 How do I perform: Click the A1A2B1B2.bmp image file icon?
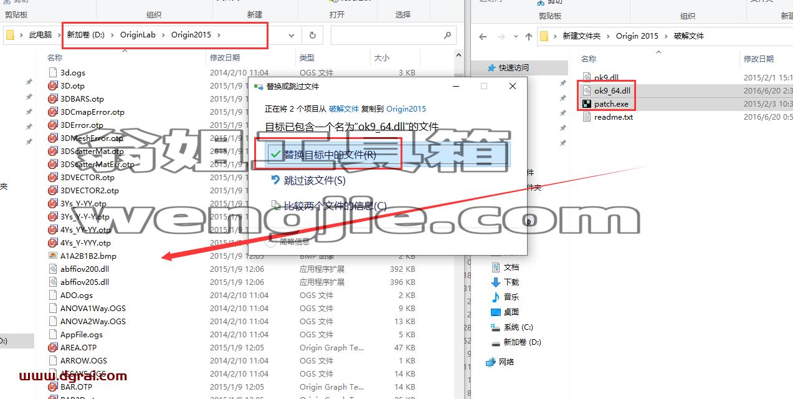[53, 256]
